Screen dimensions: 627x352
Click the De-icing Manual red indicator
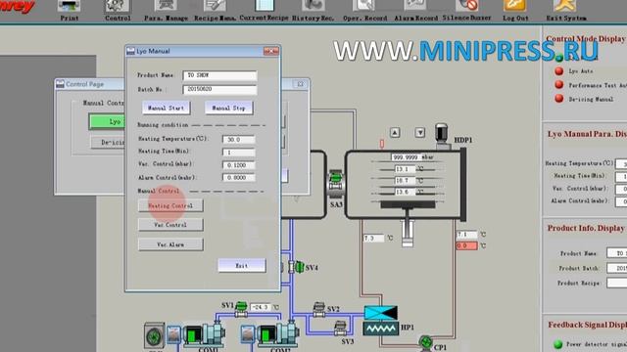(x=559, y=98)
